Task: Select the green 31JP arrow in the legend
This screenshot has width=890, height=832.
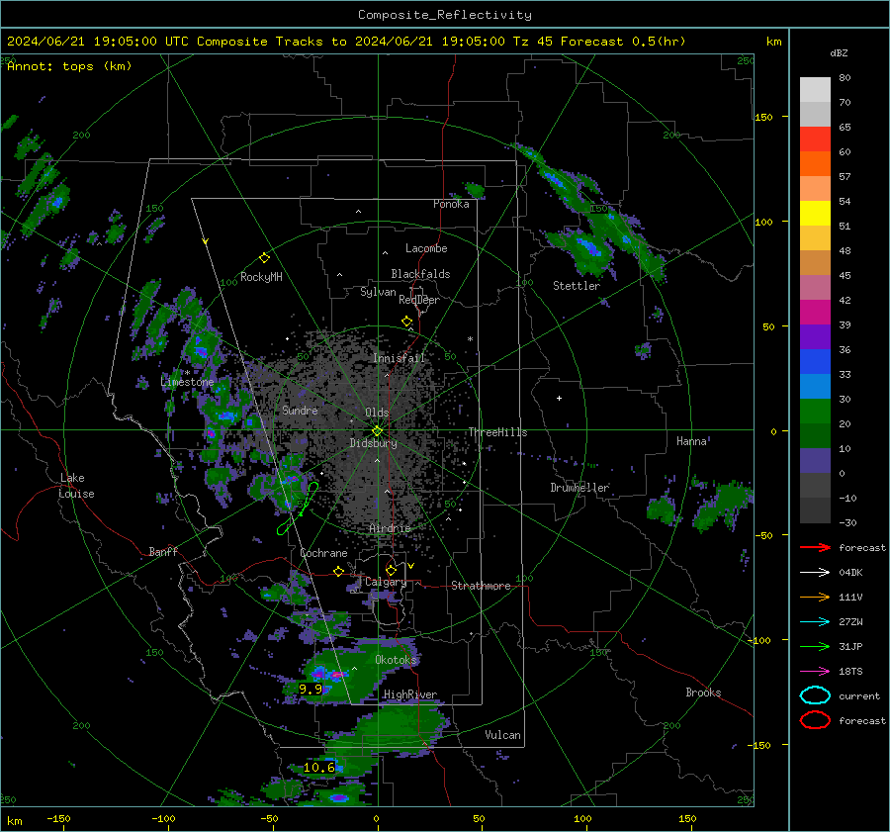Action: [815, 646]
